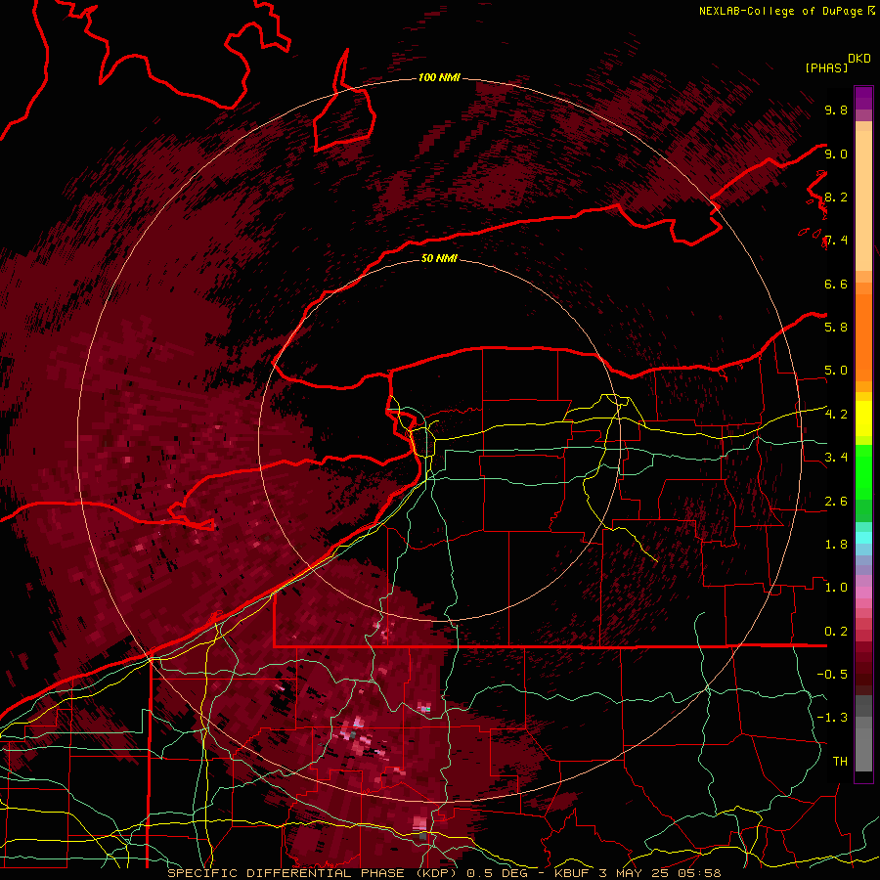Click the 100 NMI range ring label

click(439, 77)
